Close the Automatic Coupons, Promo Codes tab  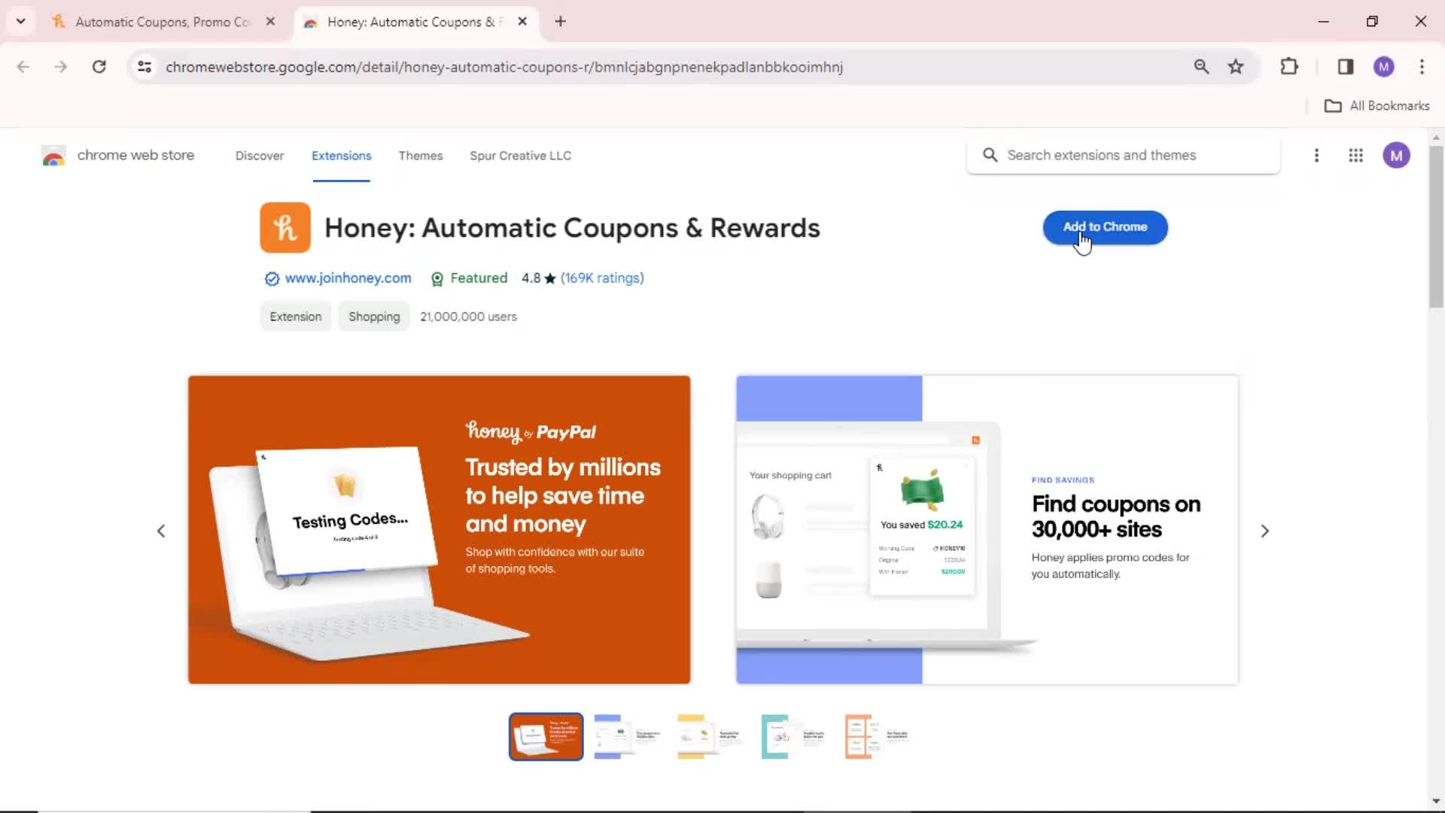tap(270, 22)
